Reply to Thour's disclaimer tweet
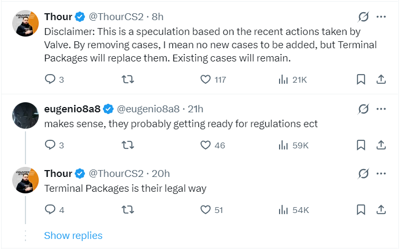This screenshot has width=400, height=249. [x=50, y=79]
